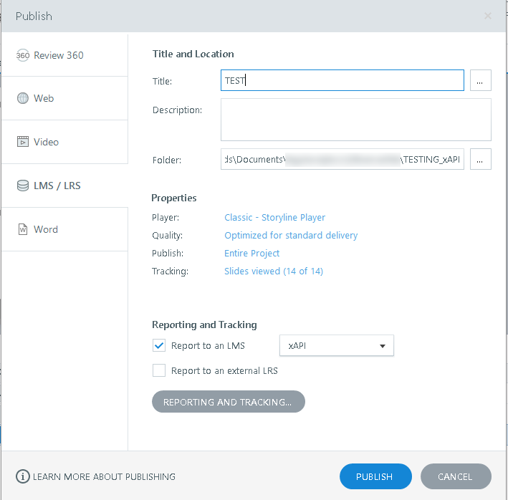
Task: Click the Word document icon
Action: (x=23, y=229)
